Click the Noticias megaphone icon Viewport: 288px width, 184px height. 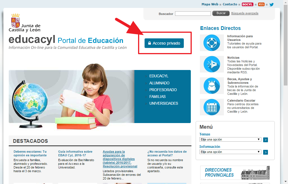pyautogui.click(x=212, y=64)
